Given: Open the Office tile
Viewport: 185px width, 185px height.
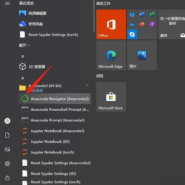Looking at the screenshot, I should tap(111, 24).
